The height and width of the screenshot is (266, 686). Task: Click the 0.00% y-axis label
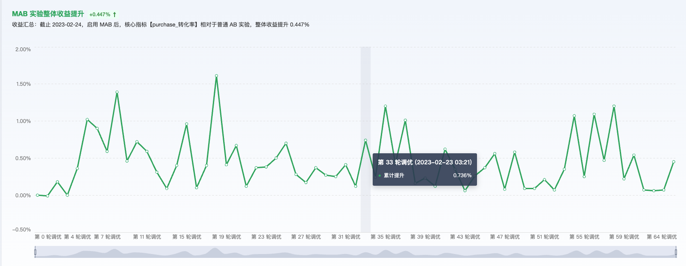pos(23,196)
